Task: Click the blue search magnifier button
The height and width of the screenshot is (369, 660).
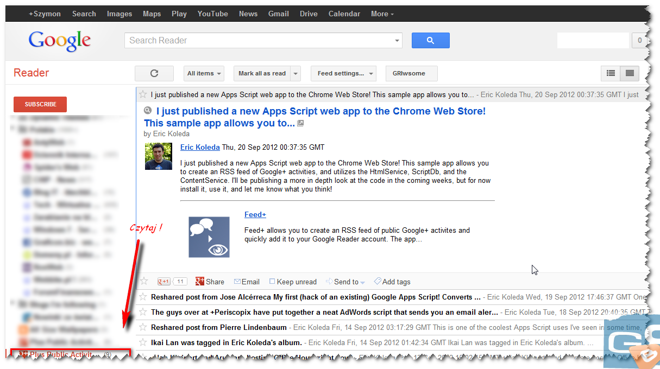Action: [430, 40]
